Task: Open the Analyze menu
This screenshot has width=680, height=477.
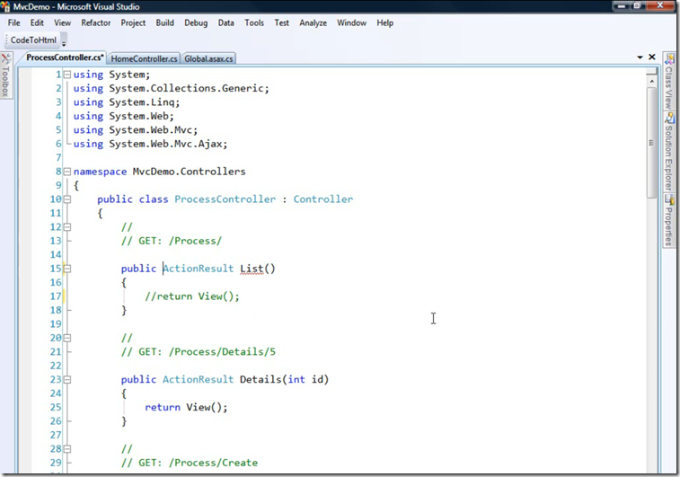Action: [x=314, y=23]
